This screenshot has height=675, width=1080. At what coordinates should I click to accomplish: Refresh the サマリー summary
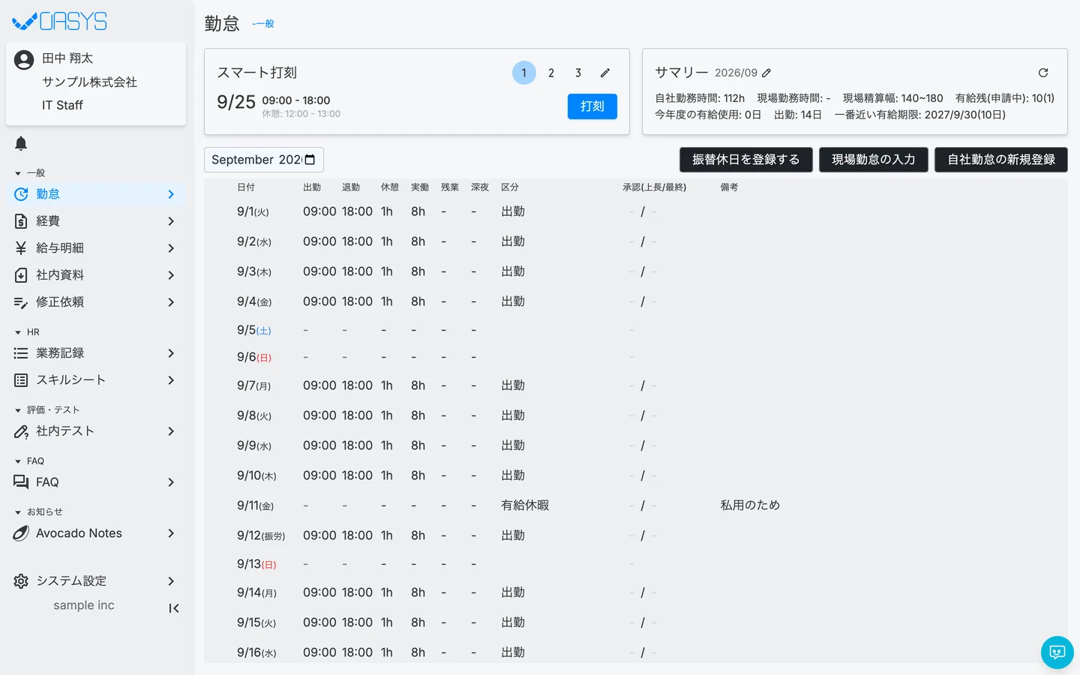1043,73
